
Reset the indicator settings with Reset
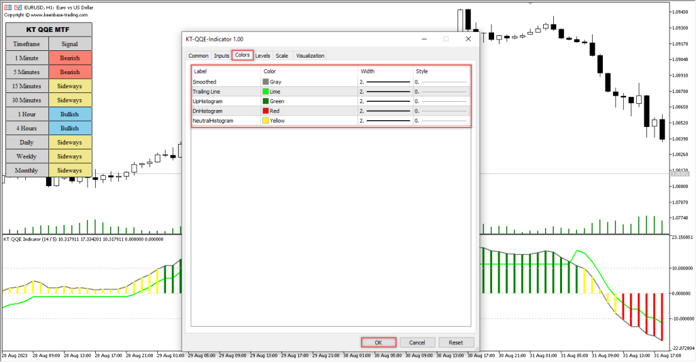click(x=456, y=342)
